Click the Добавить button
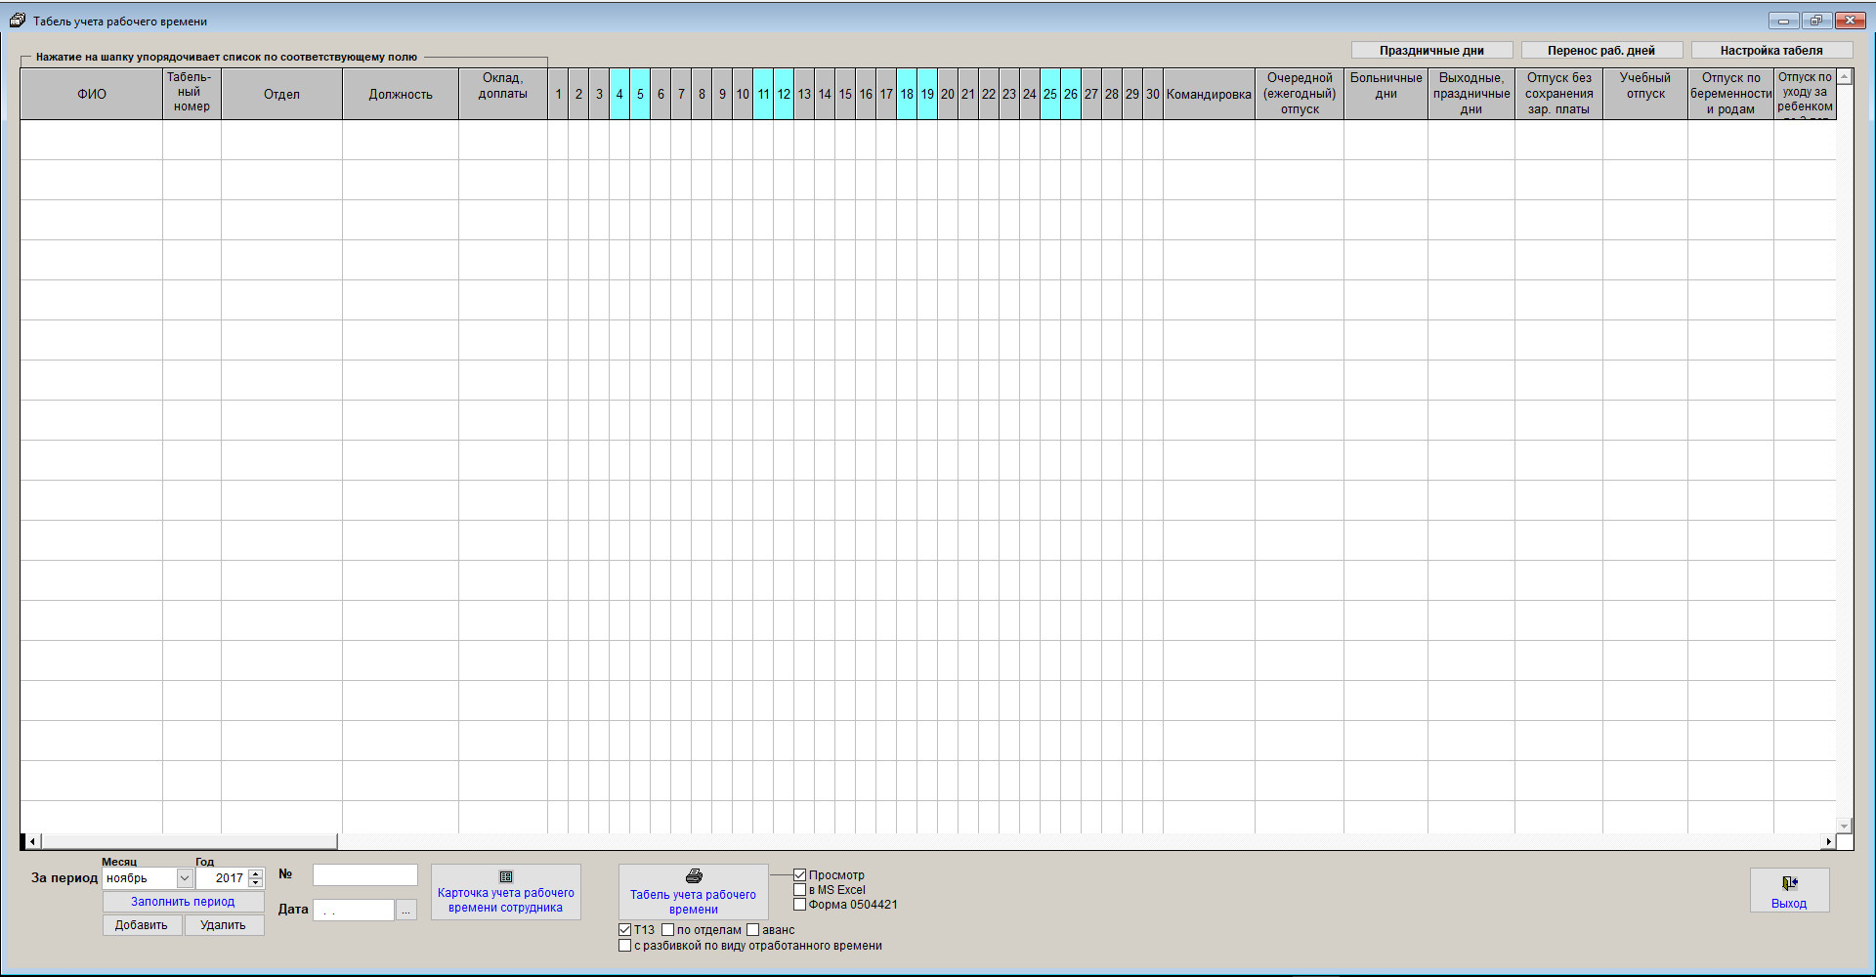 142,925
